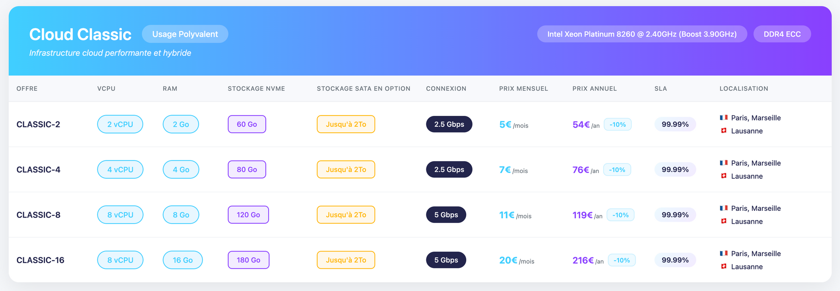Screen dimensions: 840x291
Task: Select the CLASSIC-2 offer name
Action: [x=38, y=124]
